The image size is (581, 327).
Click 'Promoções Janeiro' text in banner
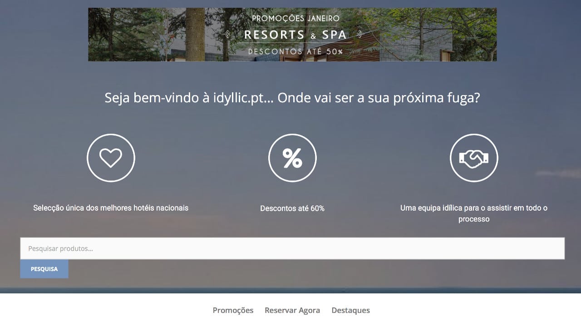295,19
